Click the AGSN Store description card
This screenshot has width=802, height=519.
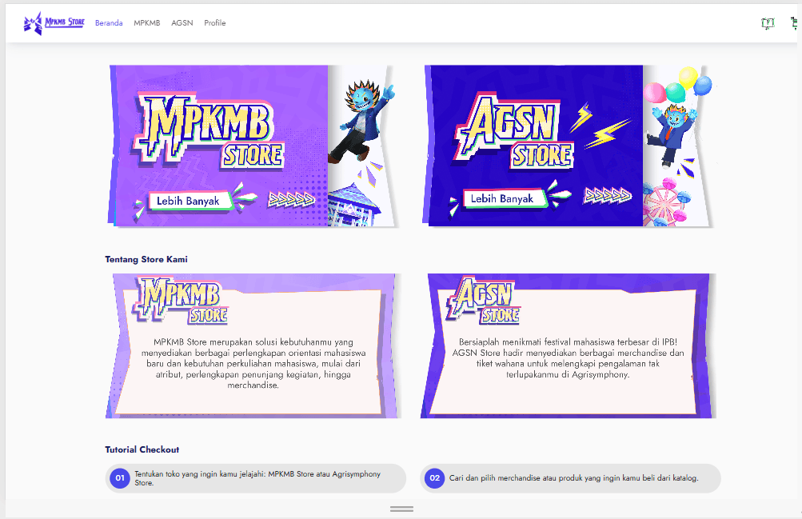click(569, 345)
